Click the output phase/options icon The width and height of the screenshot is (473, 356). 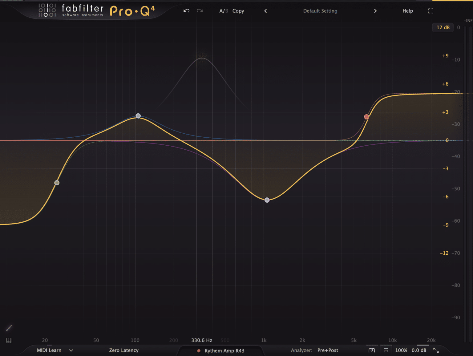coord(372,350)
